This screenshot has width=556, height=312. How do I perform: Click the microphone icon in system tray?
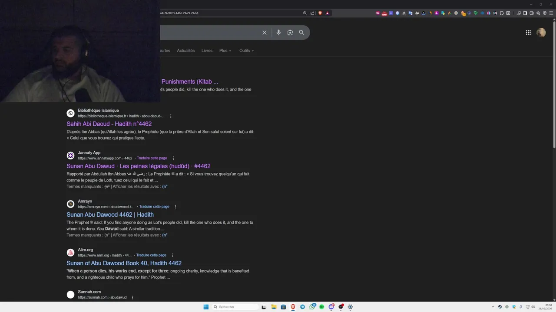(x=521, y=307)
